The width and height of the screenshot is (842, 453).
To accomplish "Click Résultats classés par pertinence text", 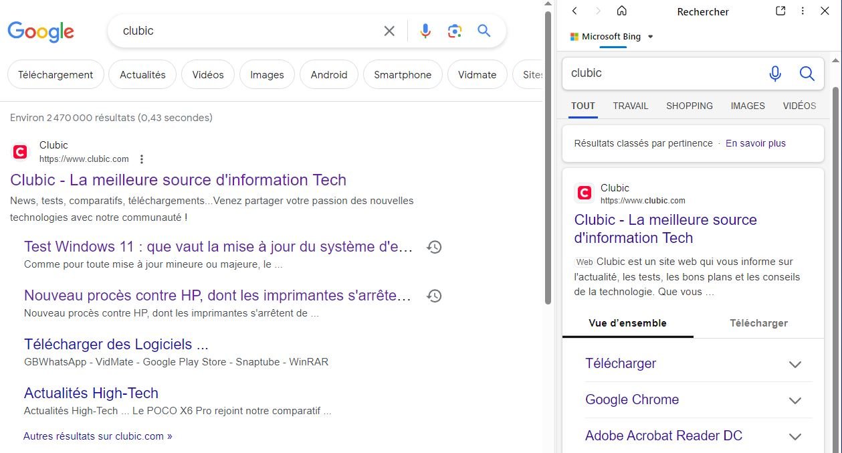I will [643, 143].
